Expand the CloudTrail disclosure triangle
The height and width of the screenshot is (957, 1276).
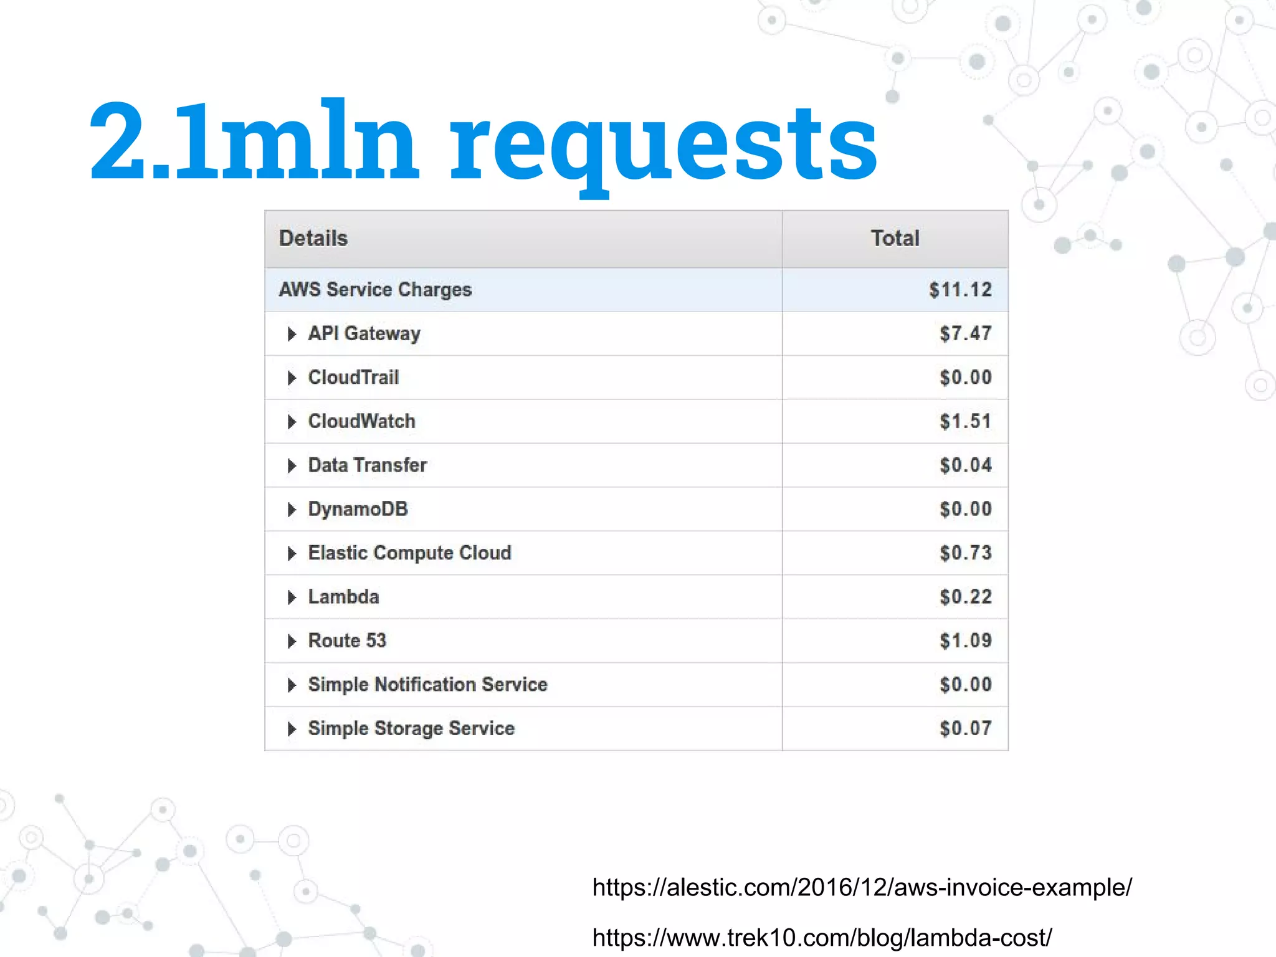click(x=292, y=378)
